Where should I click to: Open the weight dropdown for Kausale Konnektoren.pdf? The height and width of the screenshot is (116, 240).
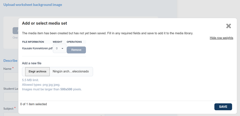60,49
